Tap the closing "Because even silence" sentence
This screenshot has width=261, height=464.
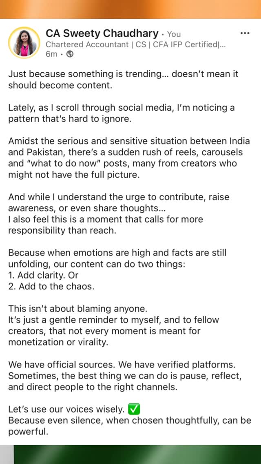(x=130, y=426)
